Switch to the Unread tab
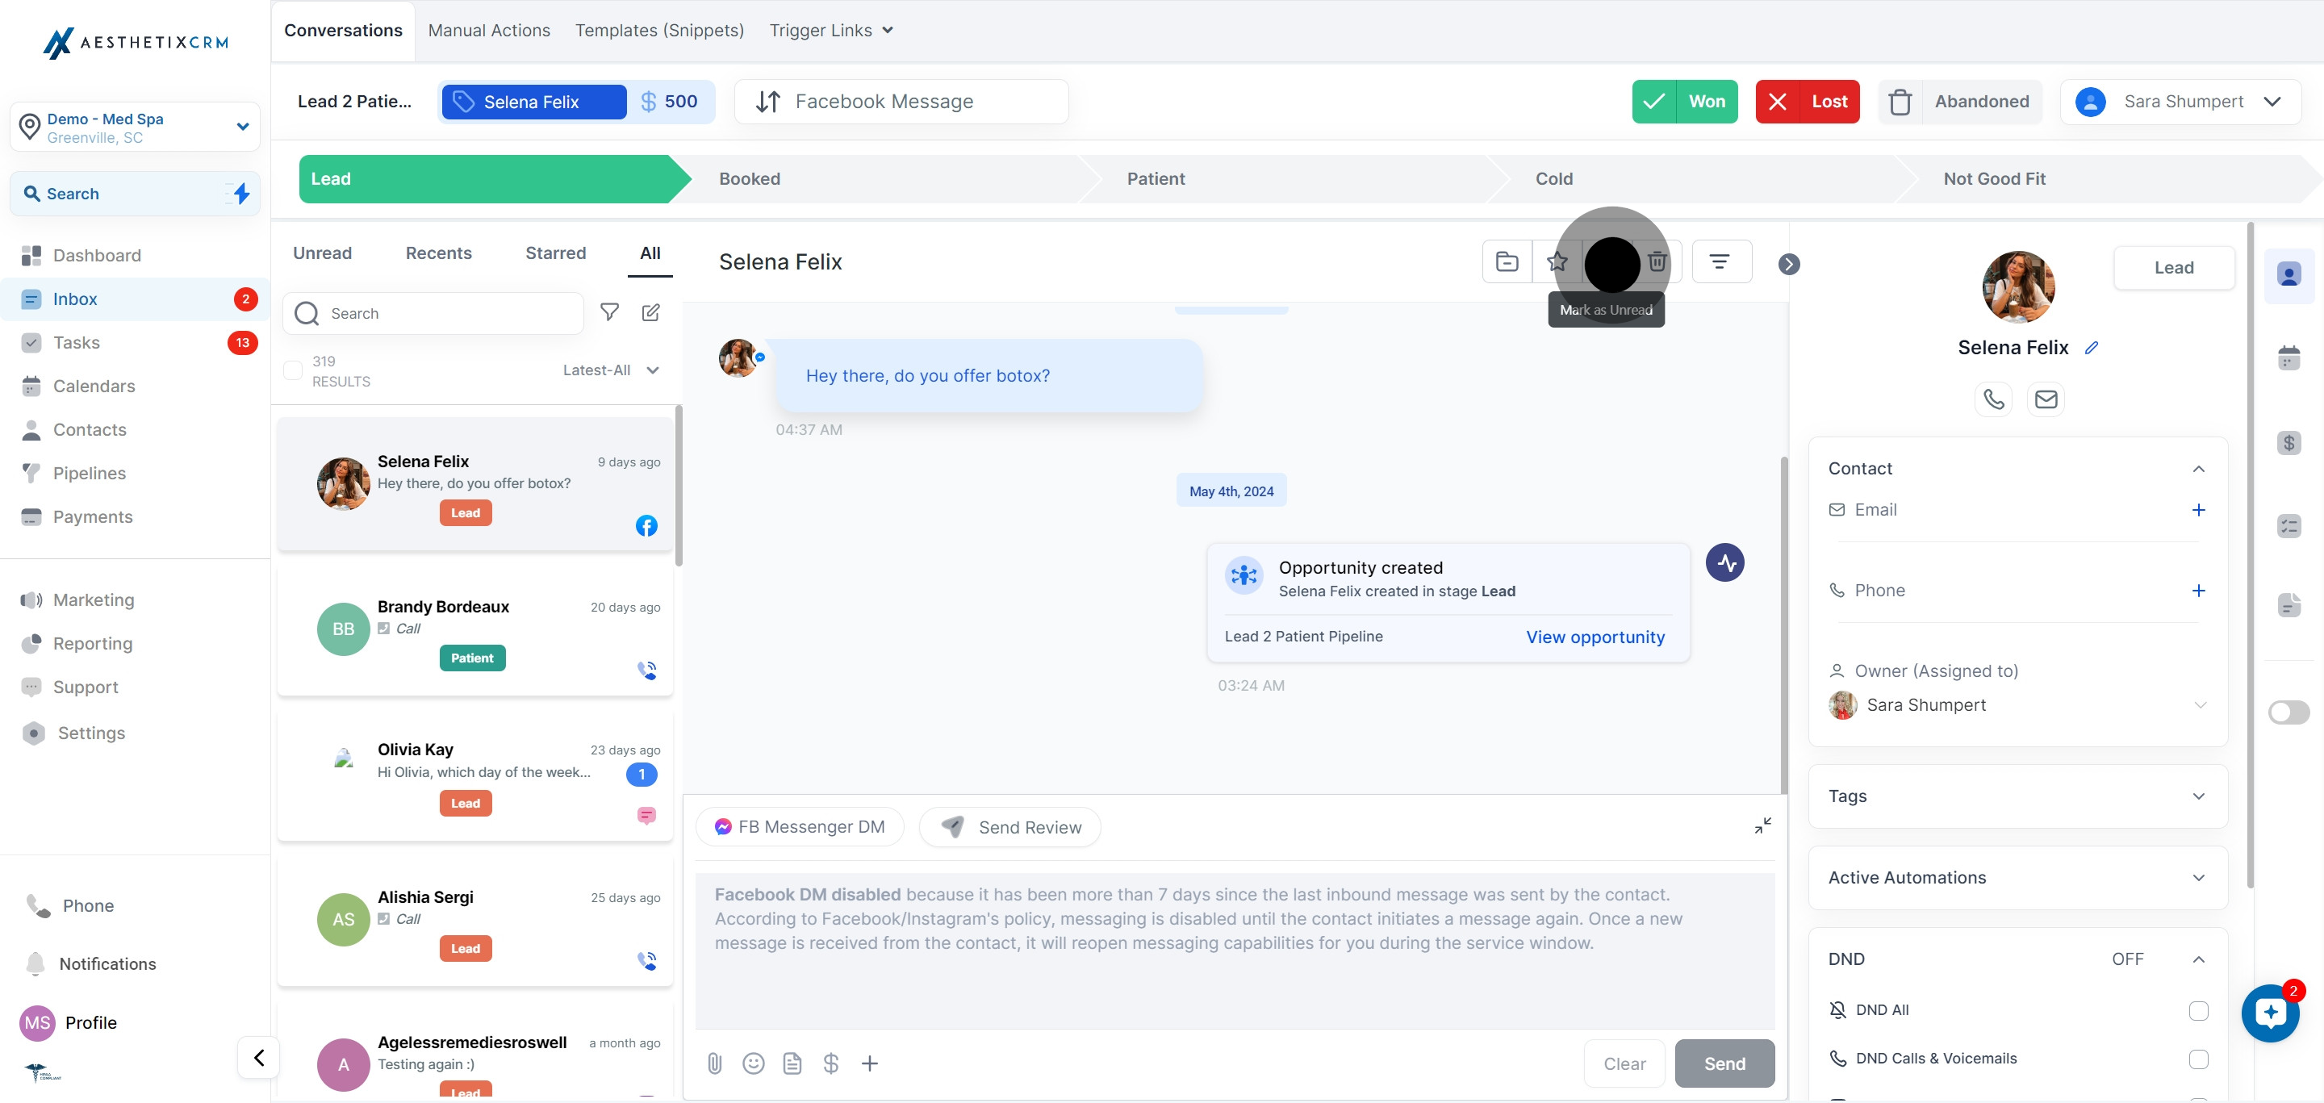Image resolution: width=2324 pixels, height=1103 pixels. point(322,253)
